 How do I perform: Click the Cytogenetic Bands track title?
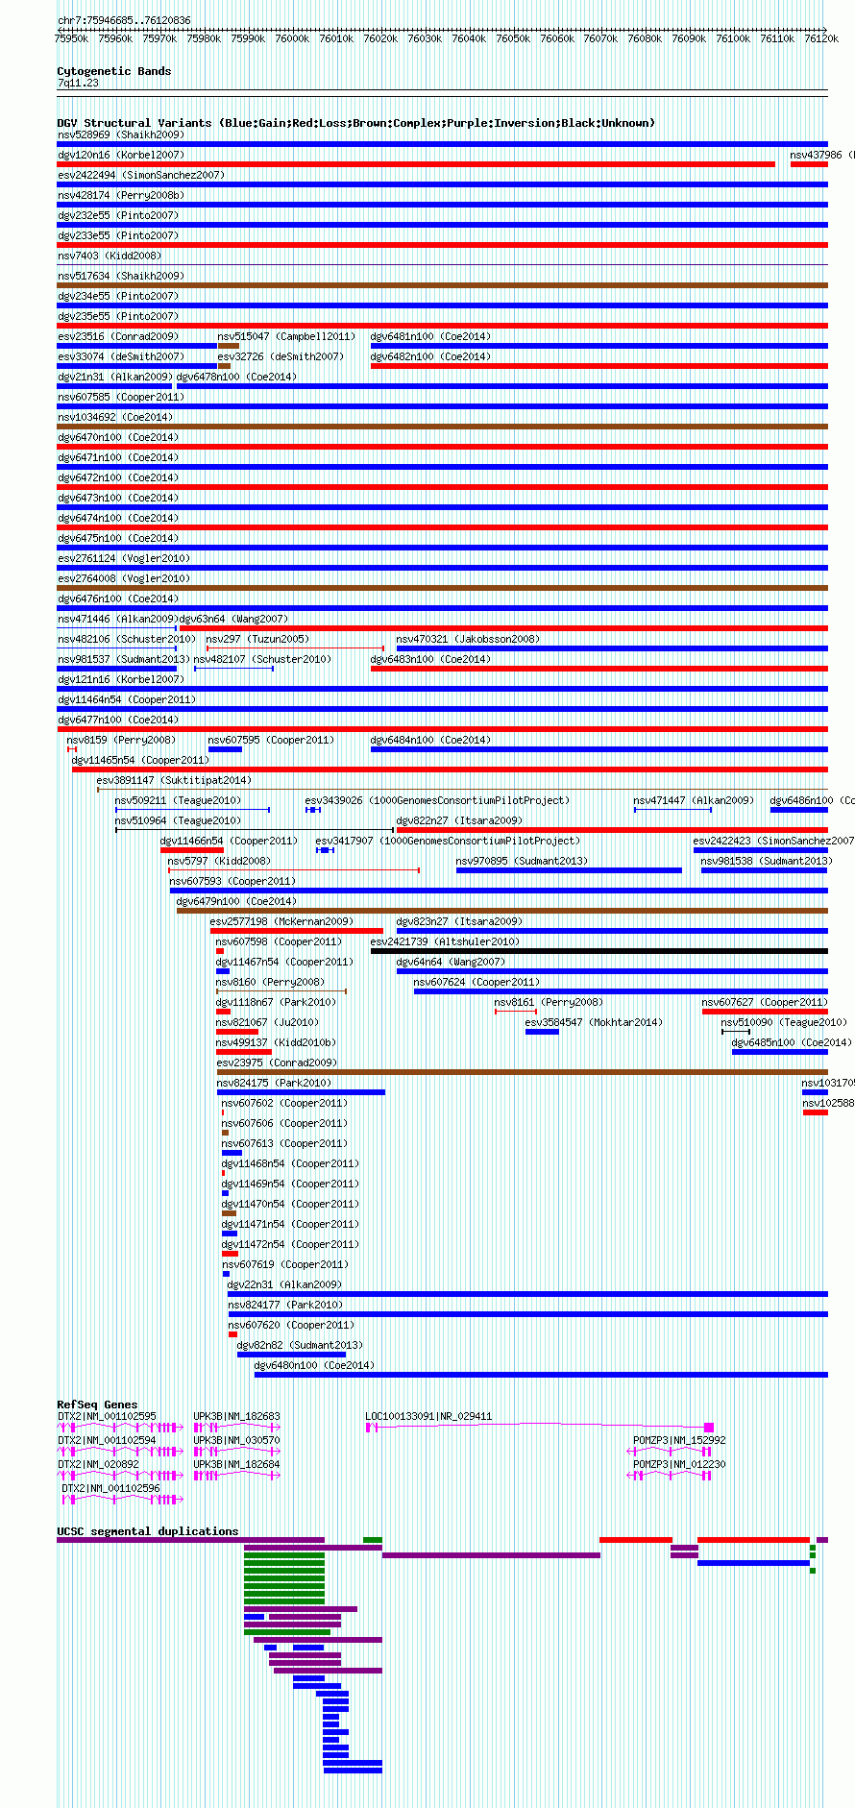(114, 71)
